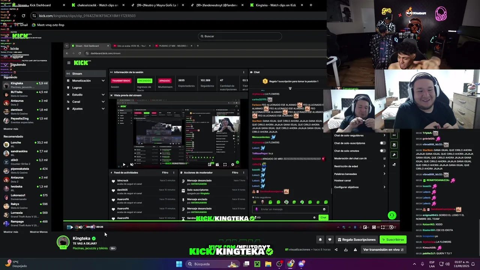Open the Meet vmq-zvtz-fmp bookmark
Screen dimensions: 480x270
48,25
